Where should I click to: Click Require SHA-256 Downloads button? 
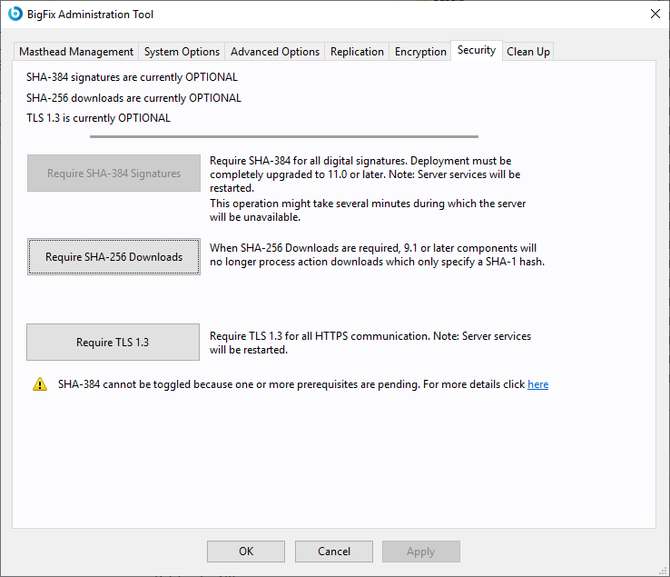click(x=113, y=256)
